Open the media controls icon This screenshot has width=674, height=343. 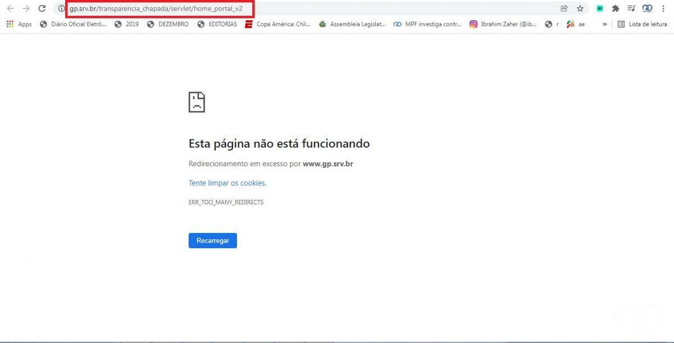pyautogui.click(x=631, y=8)
